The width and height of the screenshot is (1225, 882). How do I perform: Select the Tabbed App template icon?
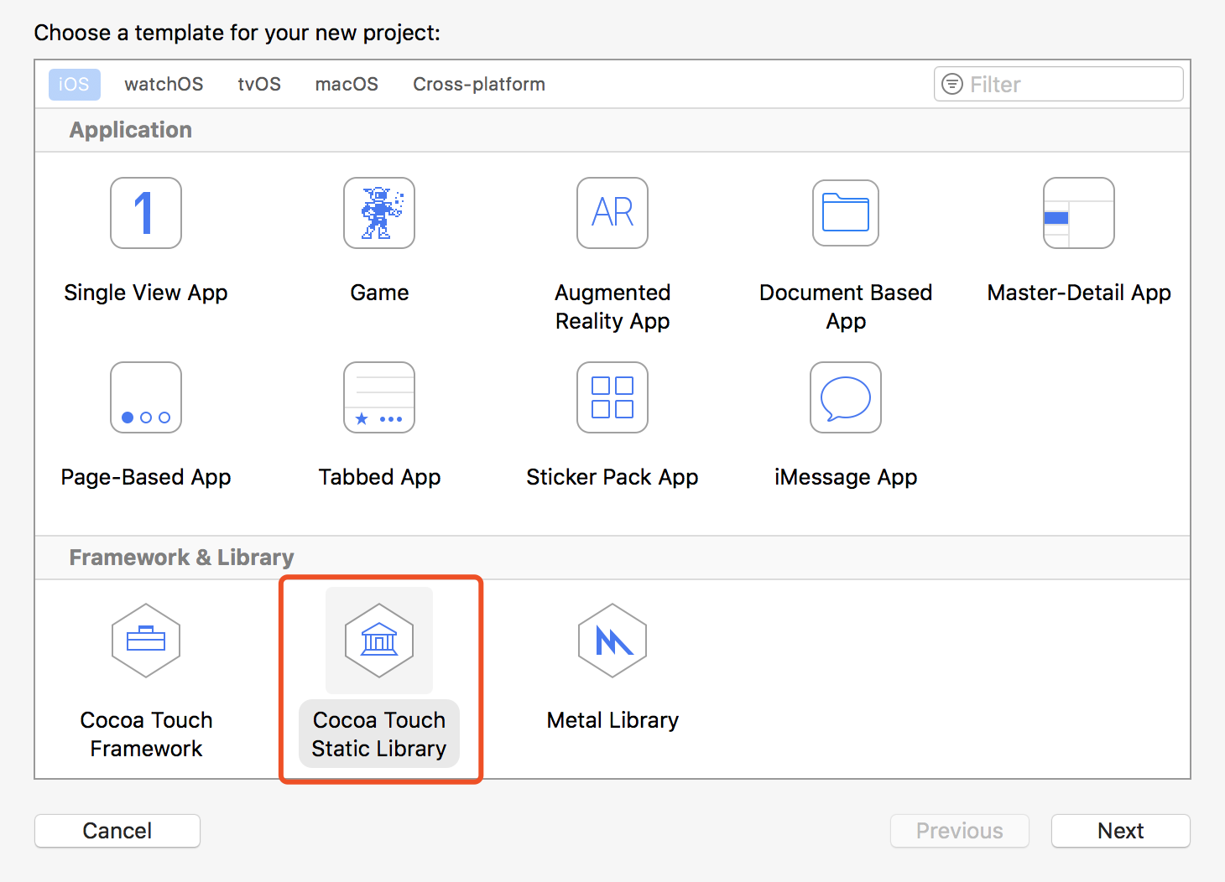379,397
